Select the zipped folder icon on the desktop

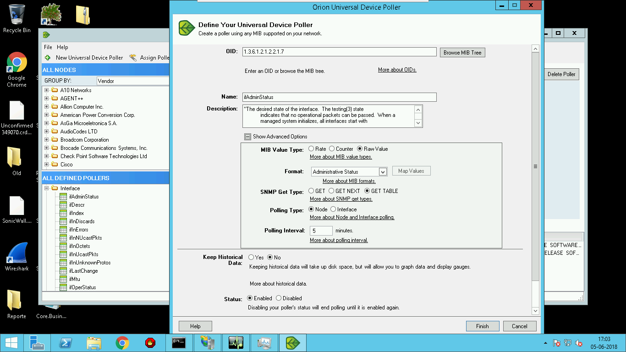(x=83, y=15)
